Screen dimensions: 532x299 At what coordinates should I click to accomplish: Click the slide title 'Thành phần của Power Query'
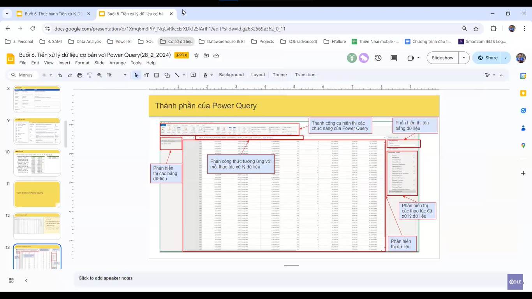tap(206, 106)
